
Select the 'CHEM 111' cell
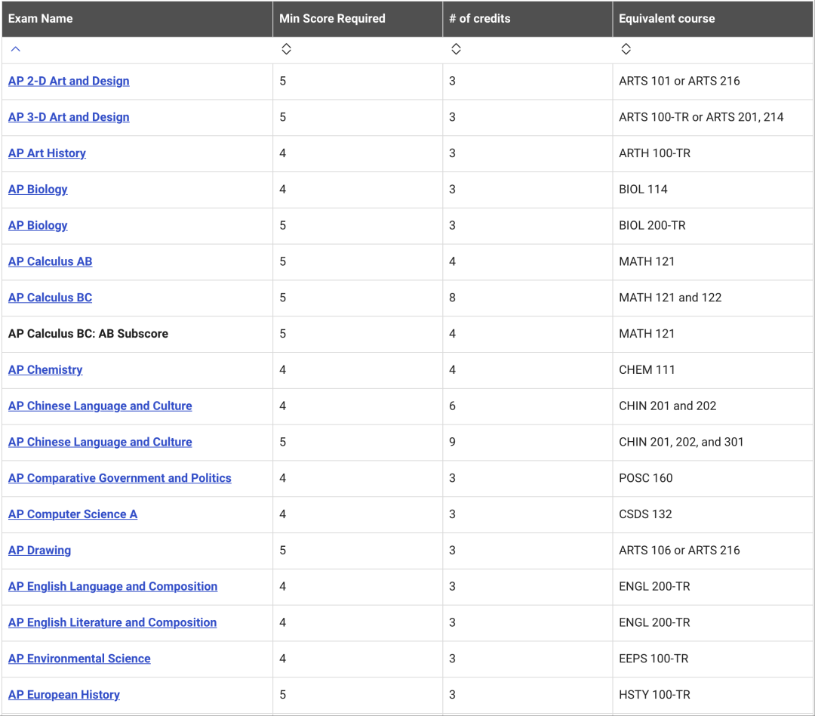pos(712,370)
